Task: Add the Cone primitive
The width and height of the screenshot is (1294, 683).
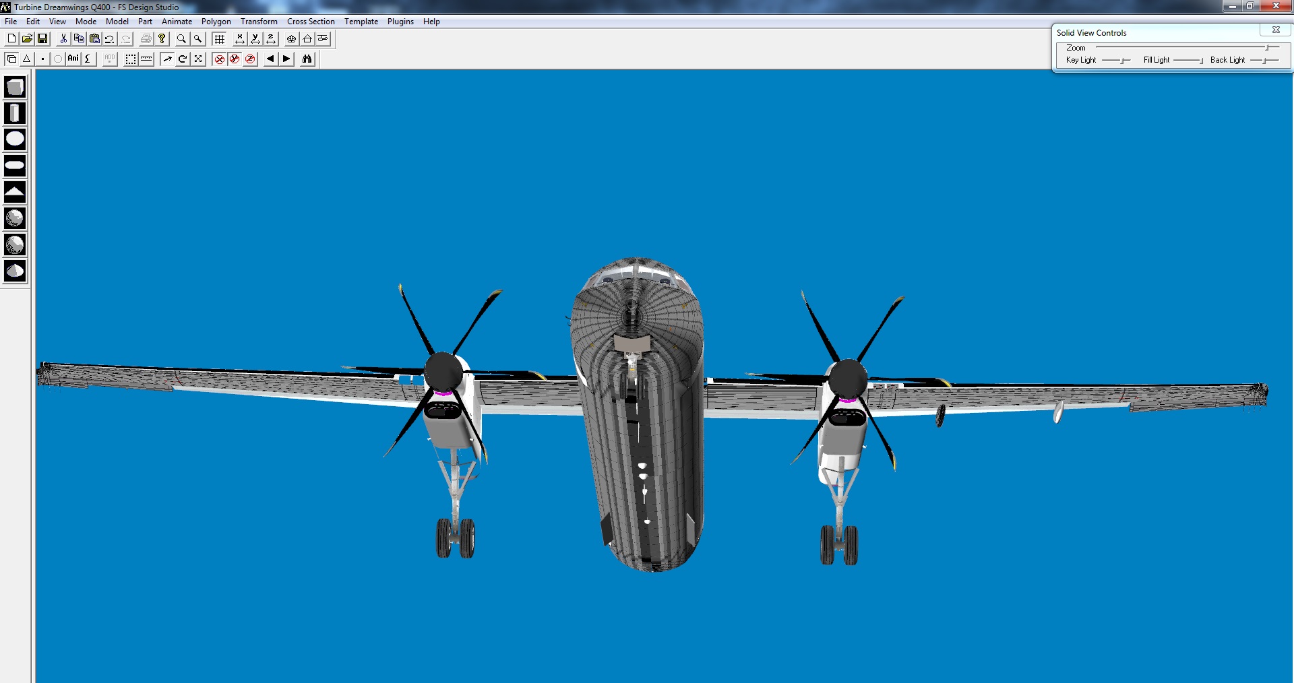Action: tap(15, 271)
